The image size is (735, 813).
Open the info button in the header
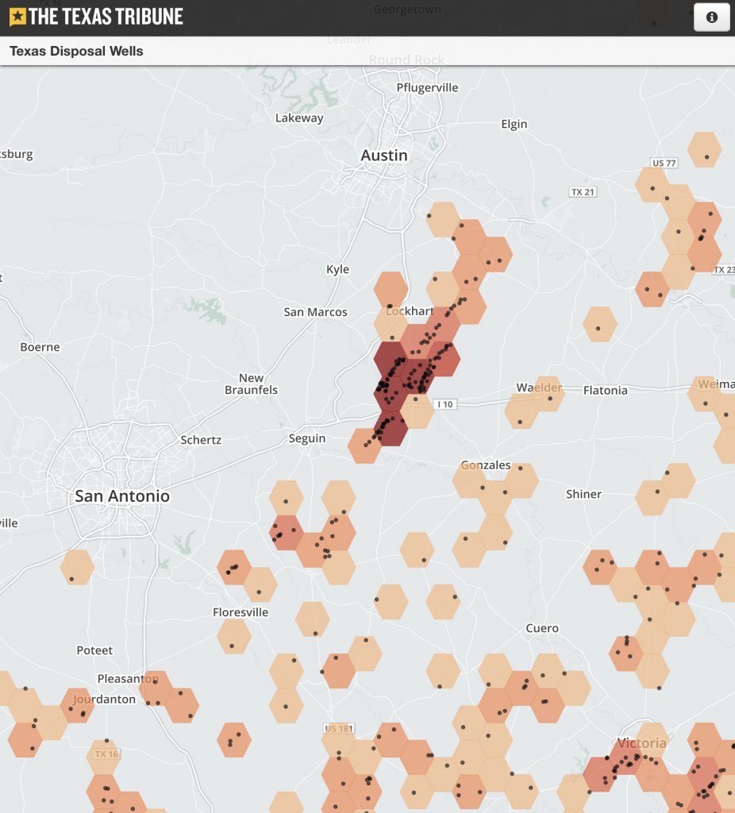pos(711,17)
